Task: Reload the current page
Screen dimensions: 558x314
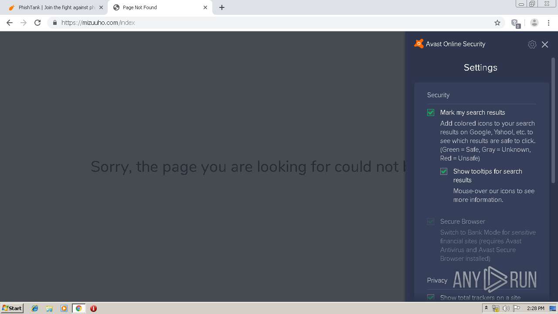Action: point(37,23)
